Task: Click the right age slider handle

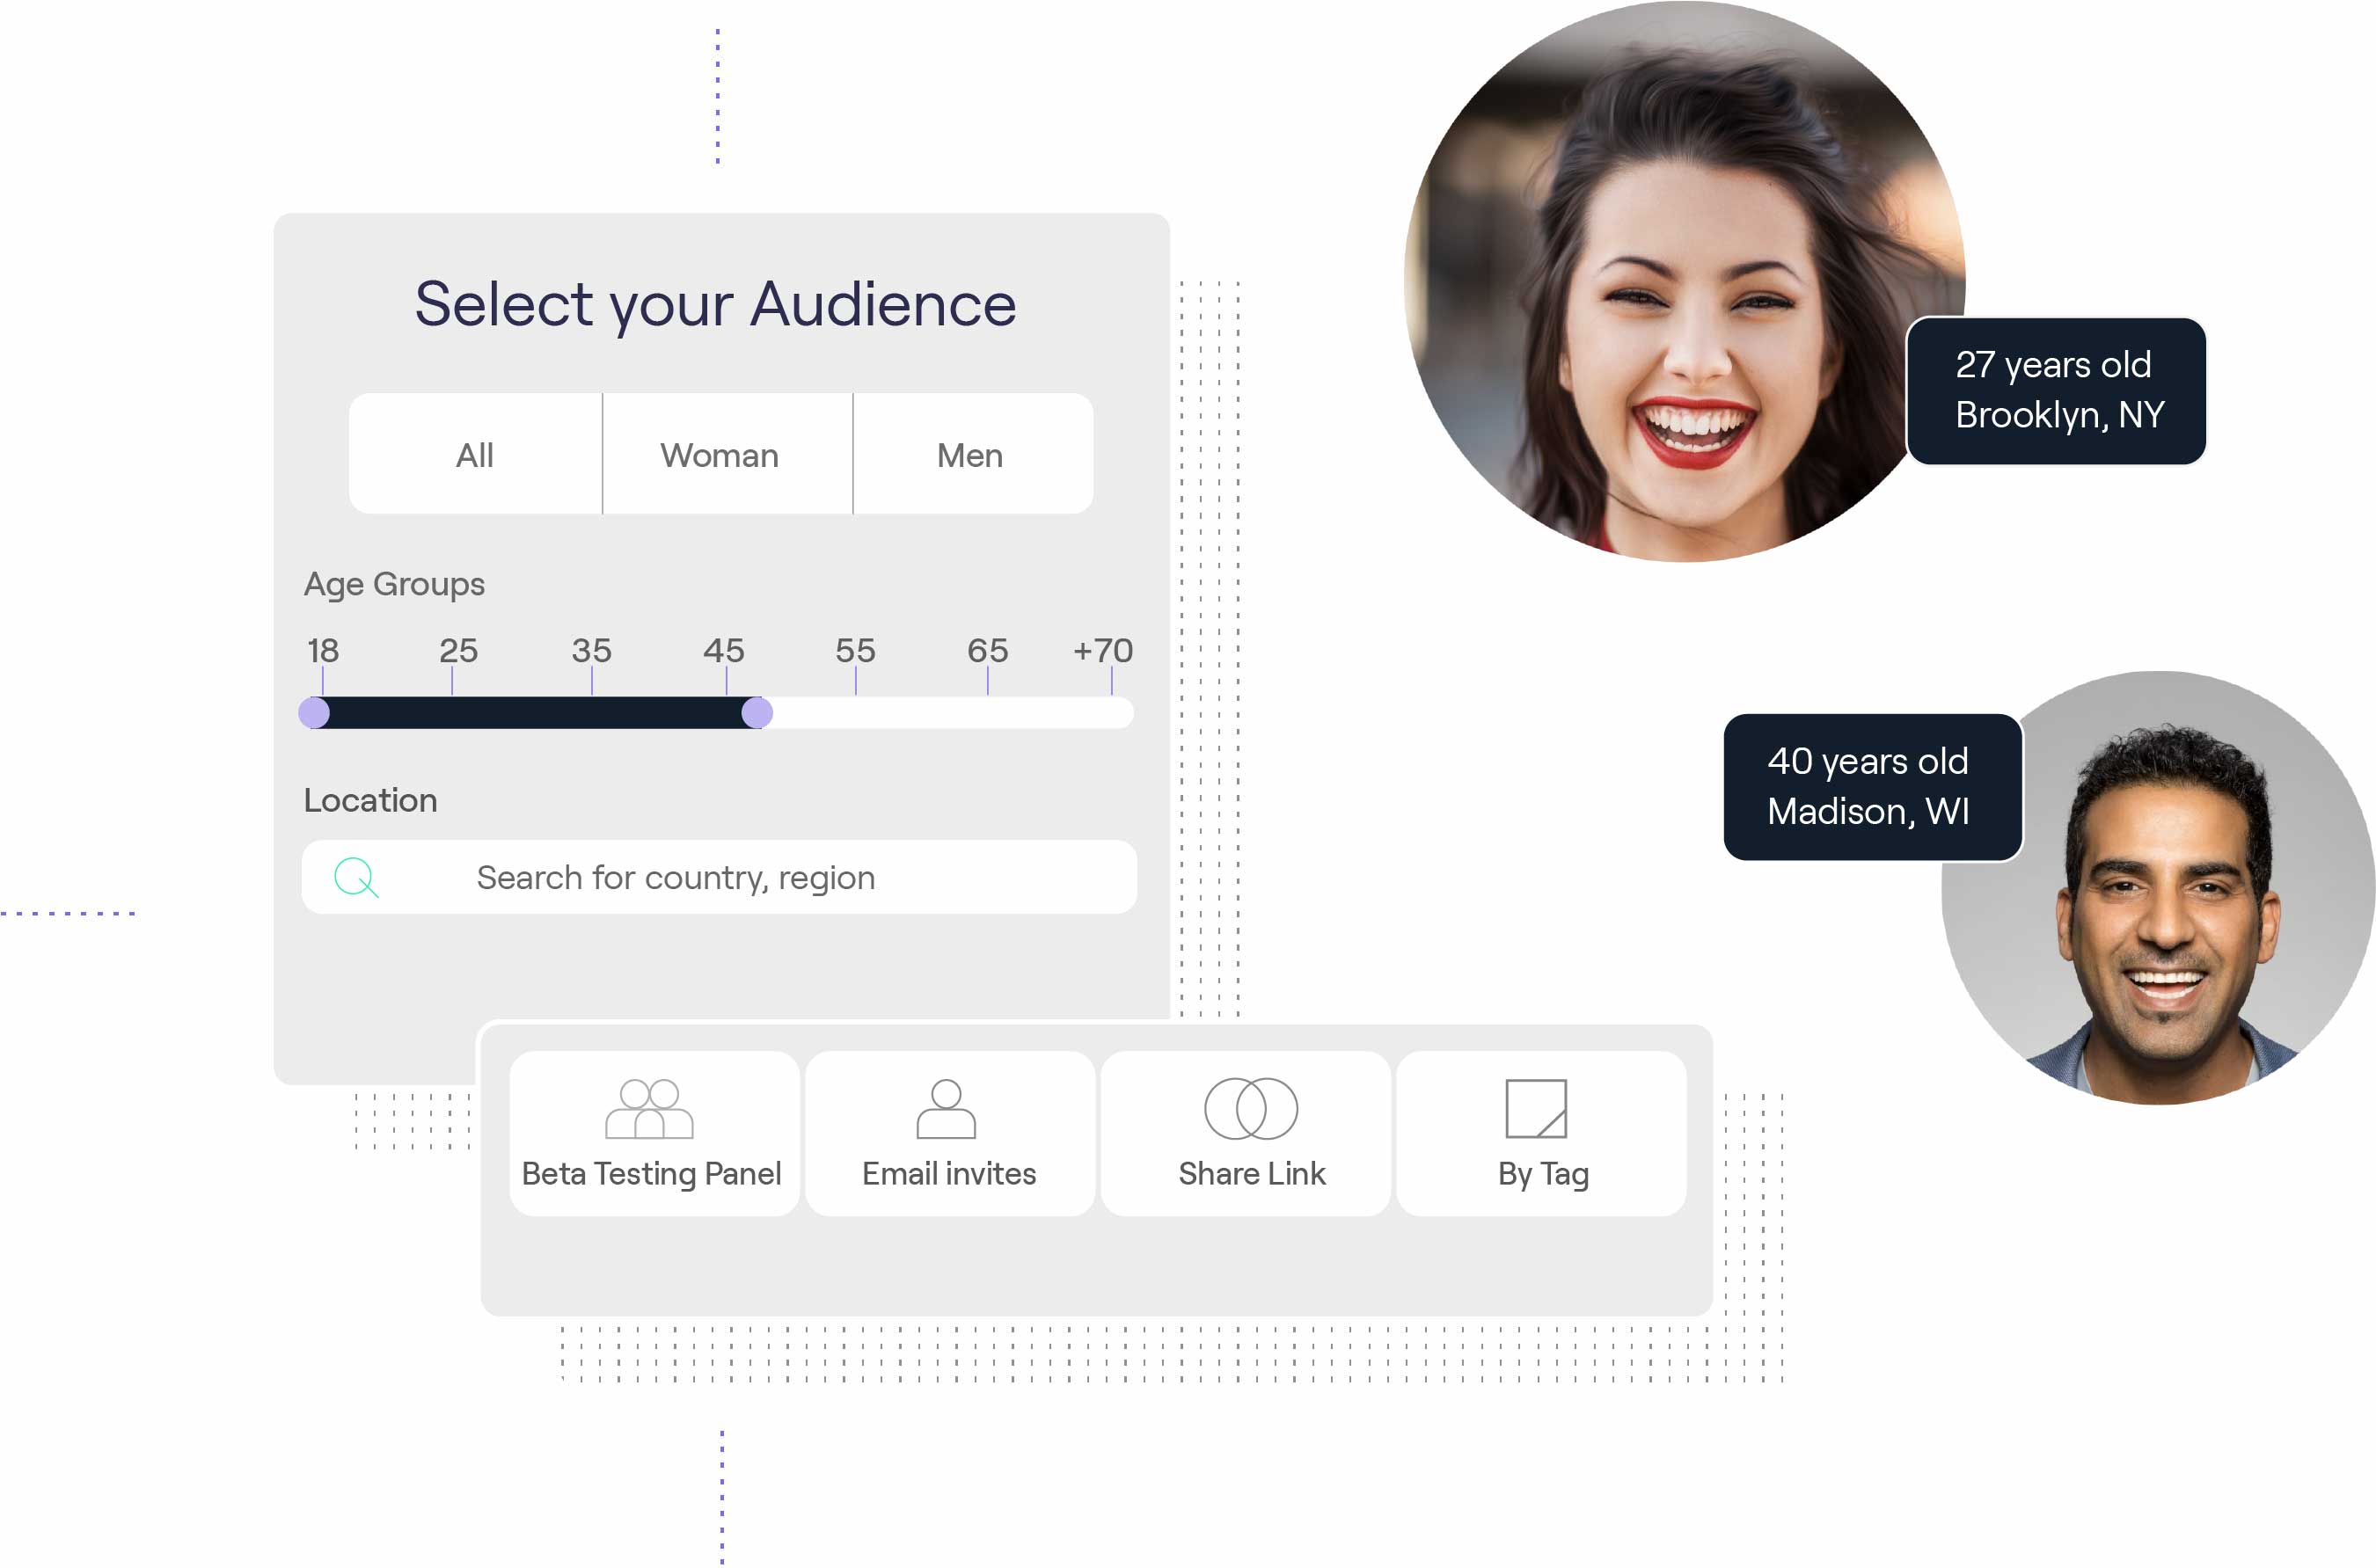Action: (x=758, y=714)
